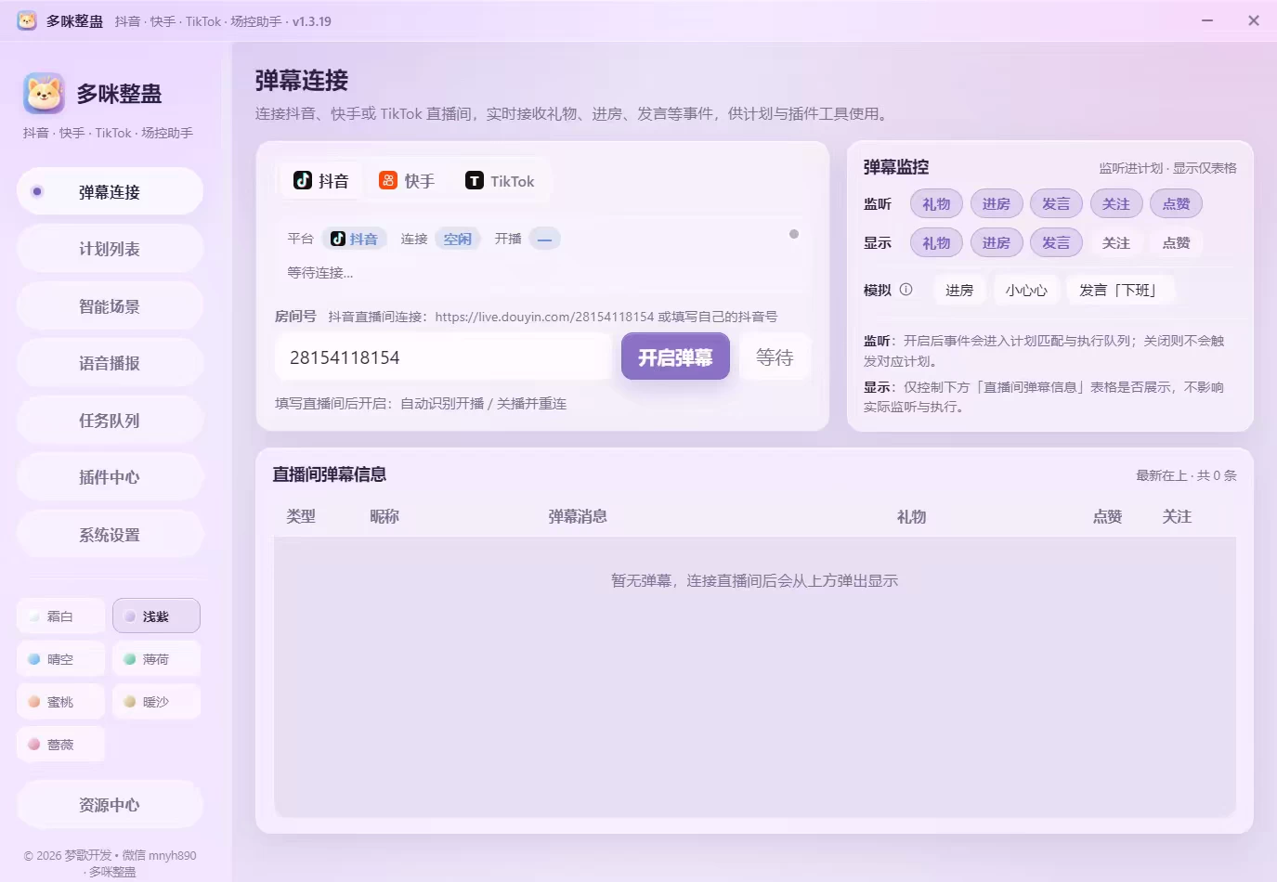Click the TikTok black icon

click(x=475, y=180)
